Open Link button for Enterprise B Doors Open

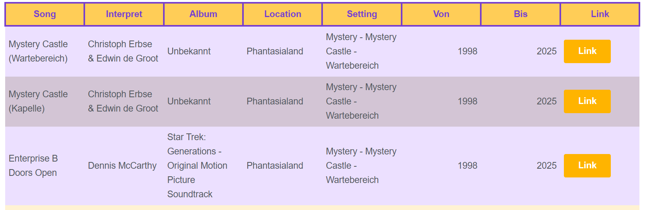coord(587,166)
